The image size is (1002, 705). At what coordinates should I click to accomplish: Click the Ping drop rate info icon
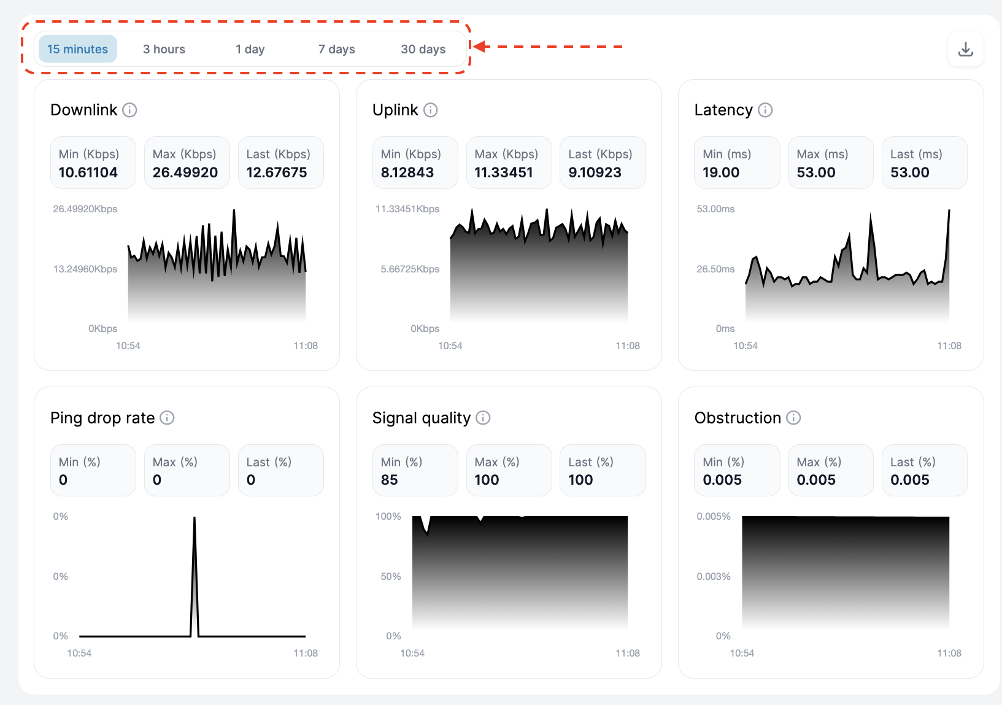coord(167,418)
